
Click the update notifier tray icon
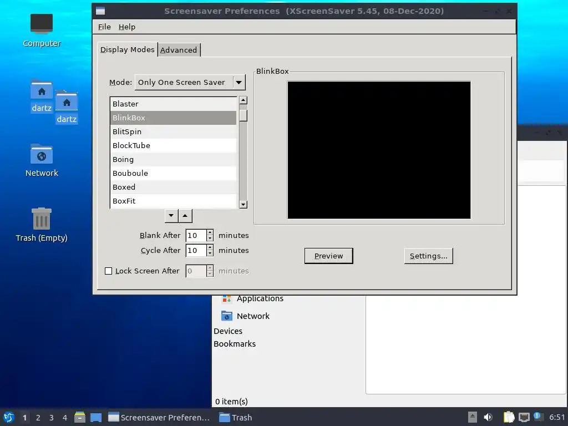[537, 417]
